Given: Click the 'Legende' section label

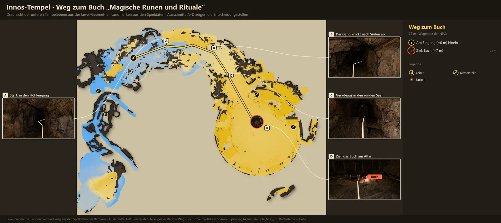Looking at the screenshot, I should 415,64.
